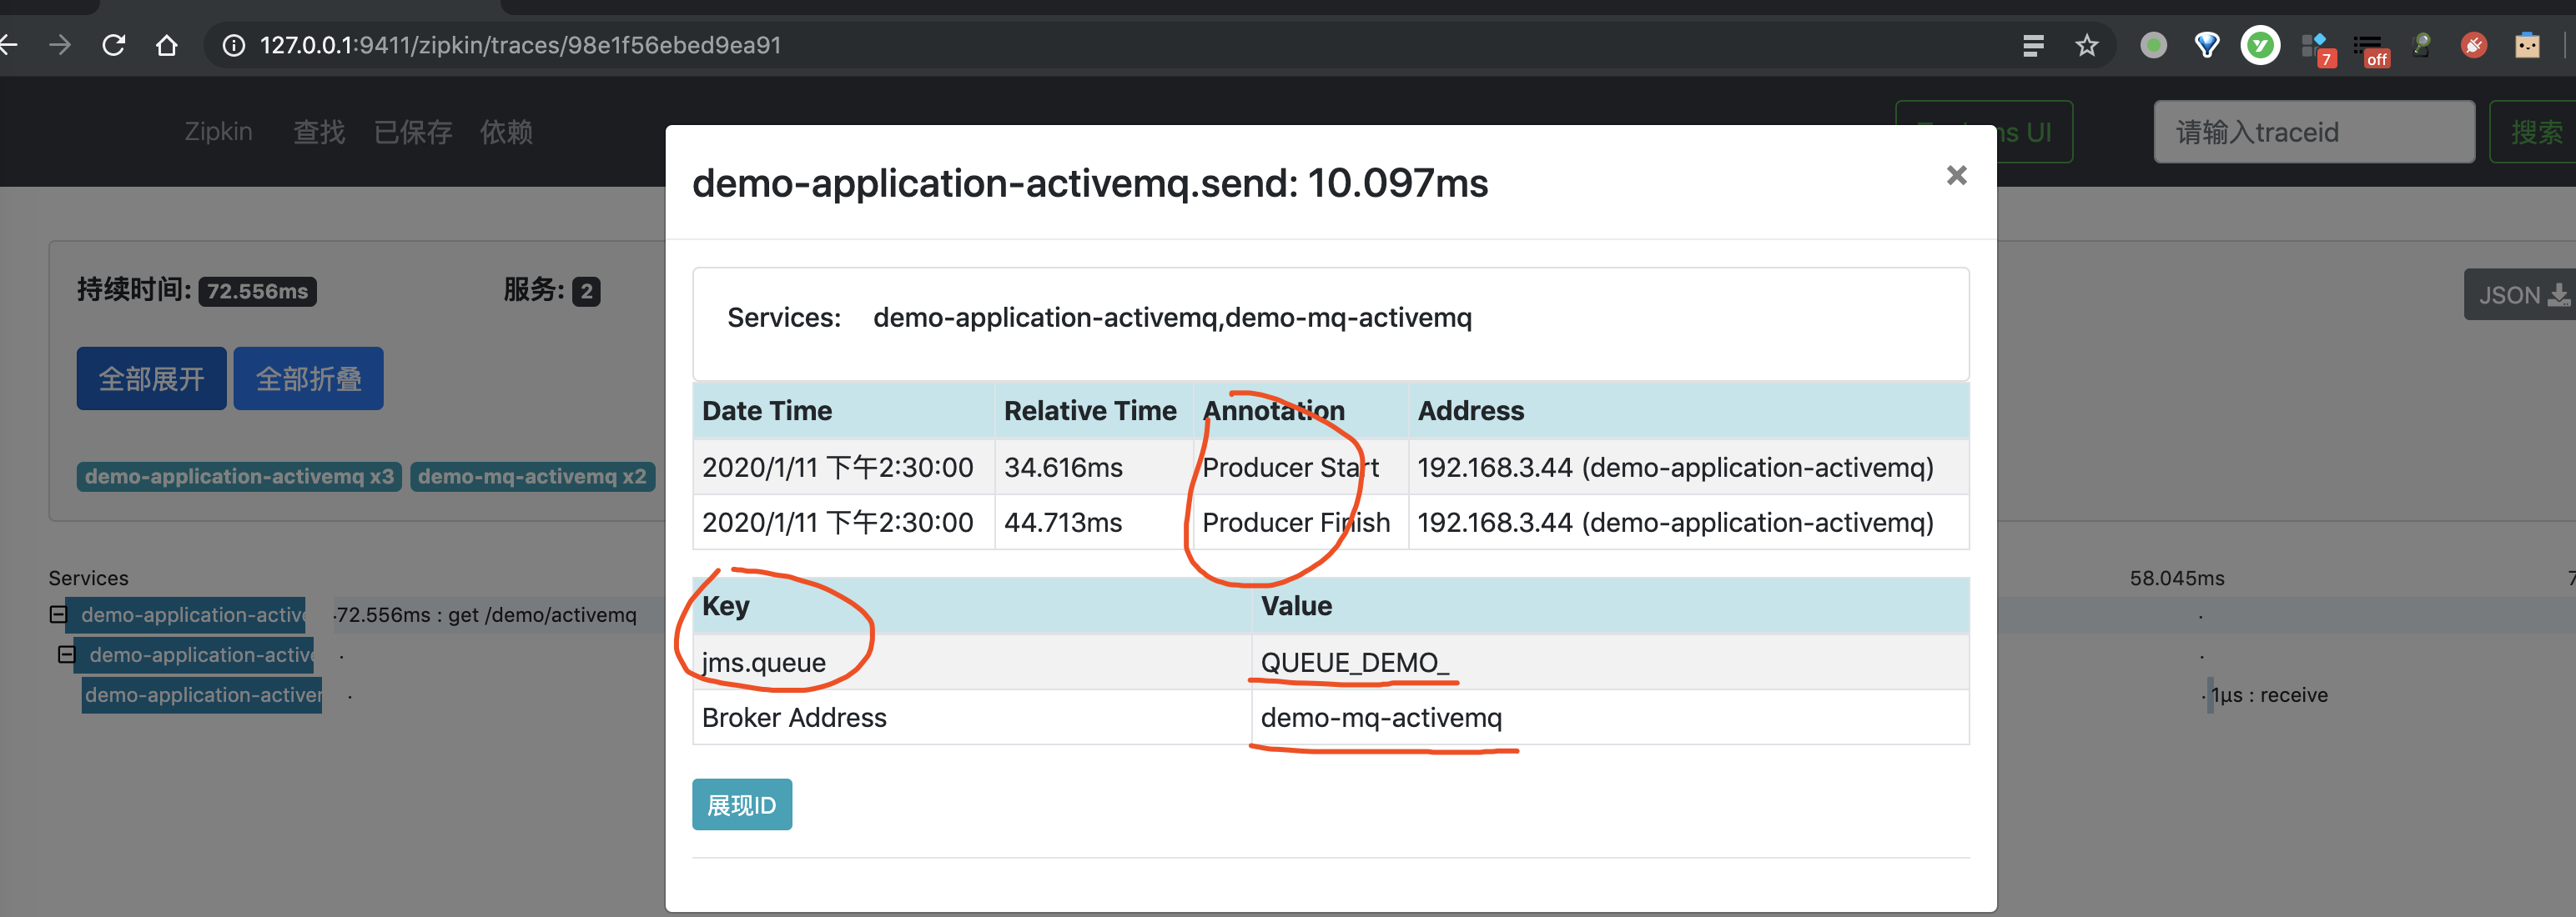This screenshot has width=2576, height=917.
Task: Click the green Y extension icon
Action: point(2259,45)
